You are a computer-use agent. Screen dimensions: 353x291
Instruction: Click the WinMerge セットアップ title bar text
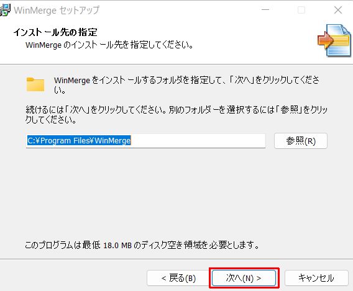pos(57,11)
